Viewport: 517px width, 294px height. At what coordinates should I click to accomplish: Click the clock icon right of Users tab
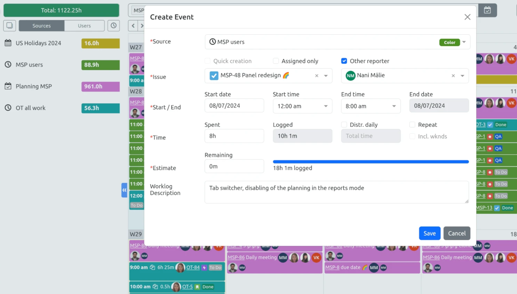[114, 26]
